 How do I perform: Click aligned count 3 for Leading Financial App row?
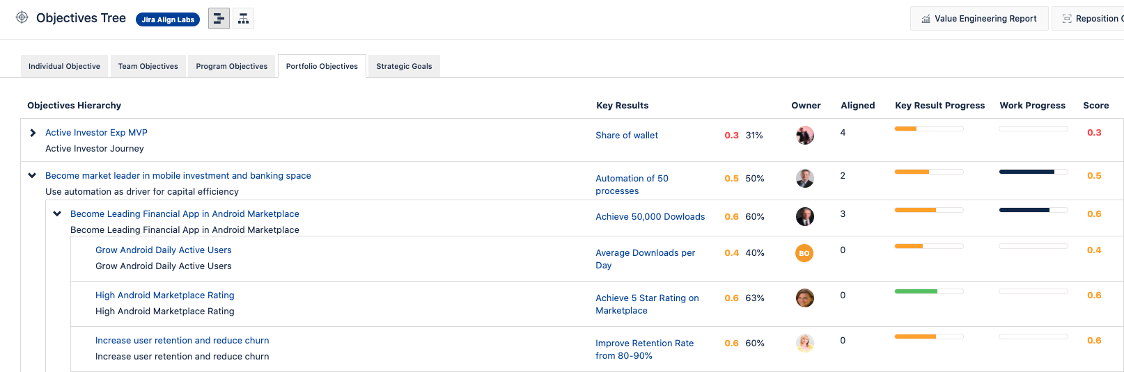[x=843, y=213]
